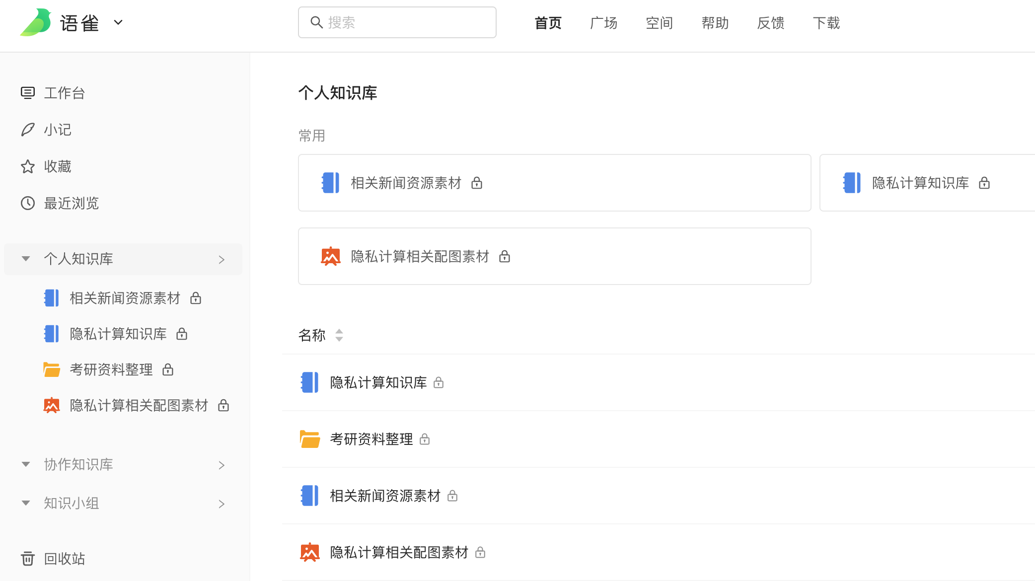Open the 空间 top navigation item
The width and height of the screenshot is (1035, 581).
[x=659, y=23]
